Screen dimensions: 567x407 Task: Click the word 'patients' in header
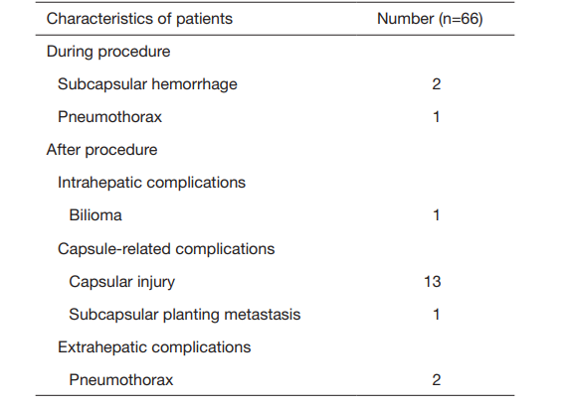pos(204,20)
